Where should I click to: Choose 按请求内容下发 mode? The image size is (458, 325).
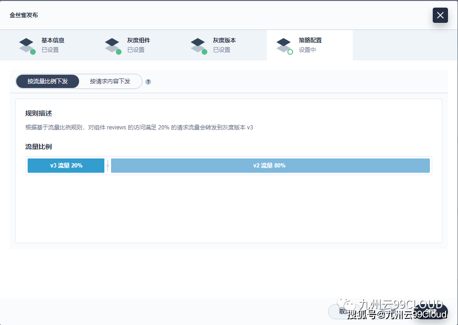110,81
